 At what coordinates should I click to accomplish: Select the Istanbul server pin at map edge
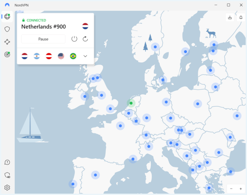click(231, 172)
